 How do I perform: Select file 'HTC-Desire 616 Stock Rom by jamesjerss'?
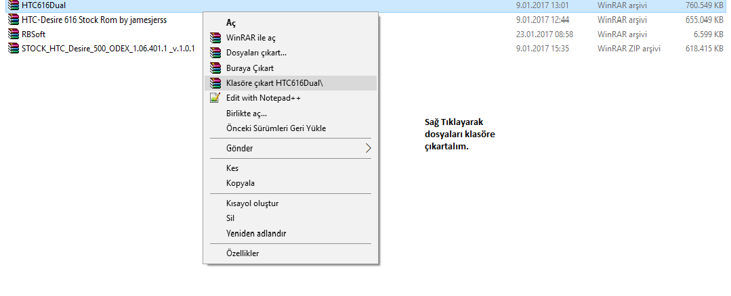coord(94,20)
